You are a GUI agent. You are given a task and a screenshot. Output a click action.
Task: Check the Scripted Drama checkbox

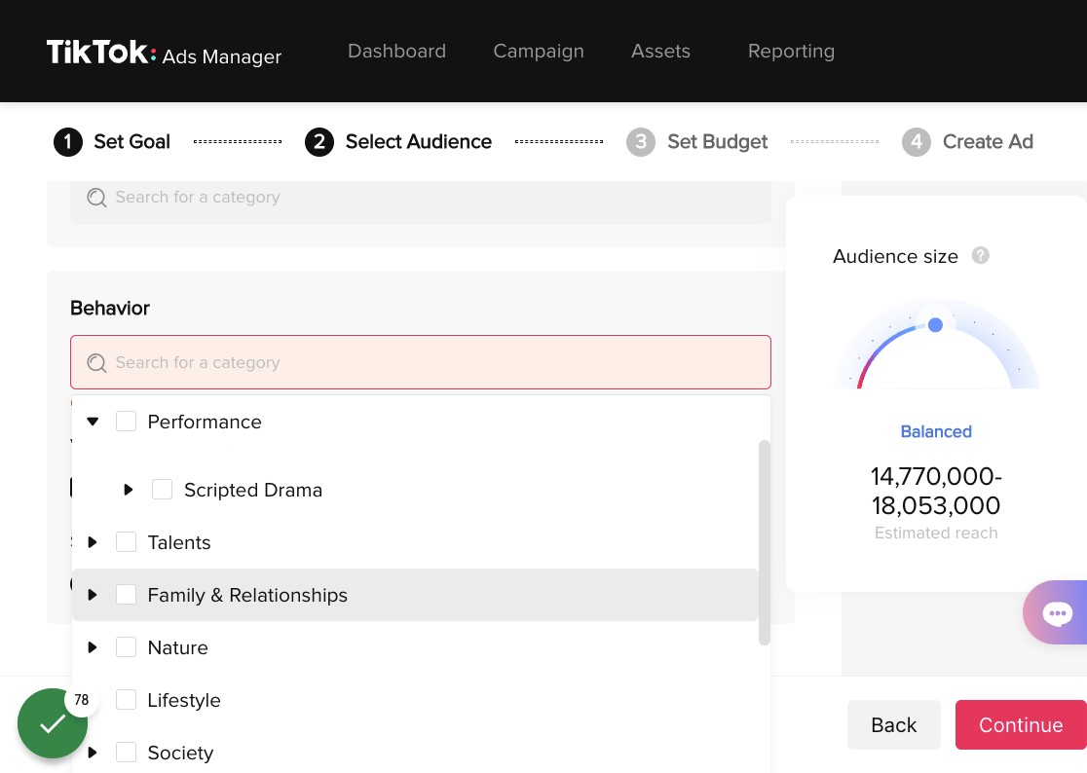[163, 489]
